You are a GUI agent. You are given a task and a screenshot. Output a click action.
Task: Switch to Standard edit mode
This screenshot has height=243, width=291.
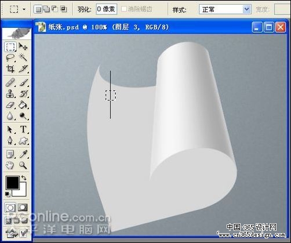click(x=10, y=208)
